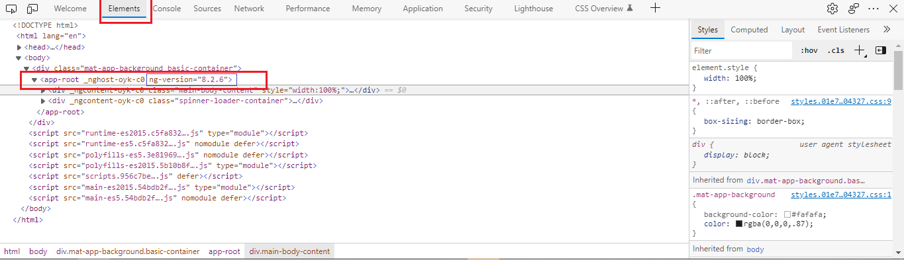Image resolution: width=904 pixels, height=260 pixels.
Task: Open the Console tab
Action: point(167,9)
